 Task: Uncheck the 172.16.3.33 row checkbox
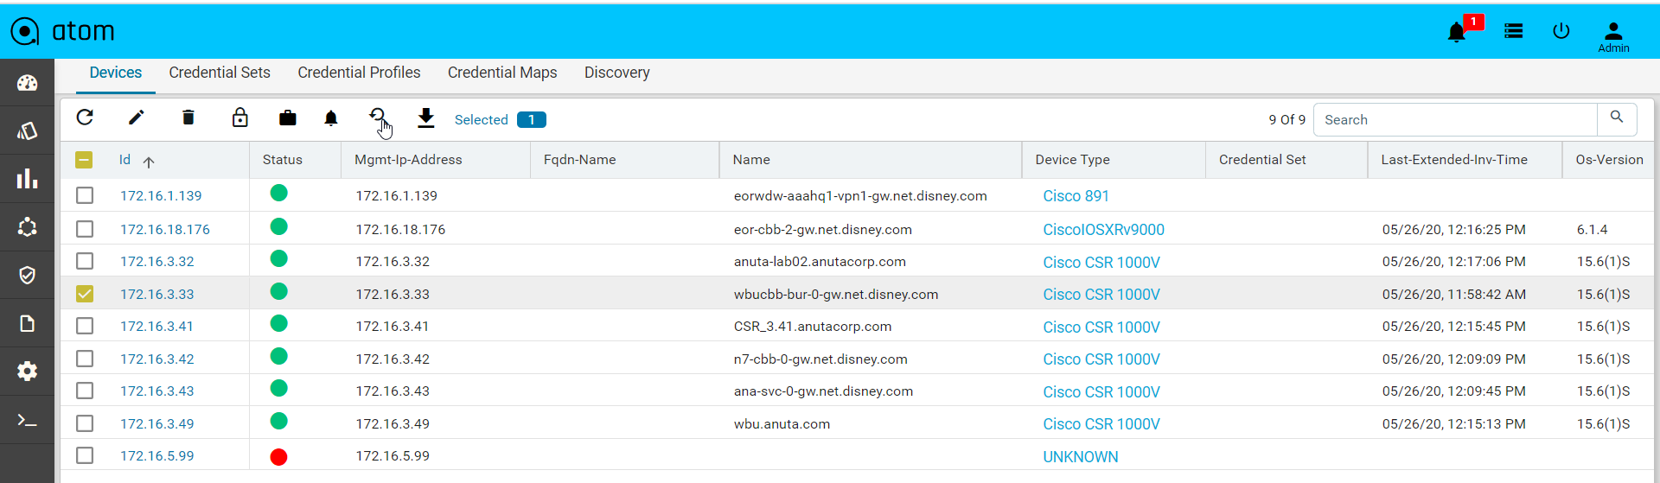[85, 294]
